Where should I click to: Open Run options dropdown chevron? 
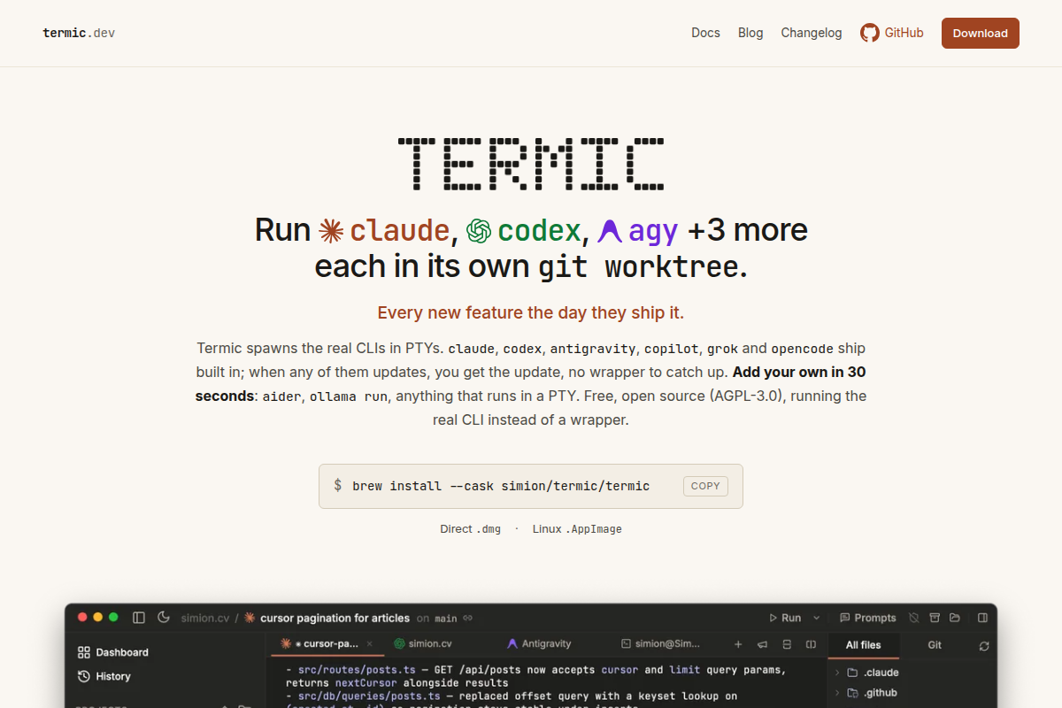(x=816, y=618)
